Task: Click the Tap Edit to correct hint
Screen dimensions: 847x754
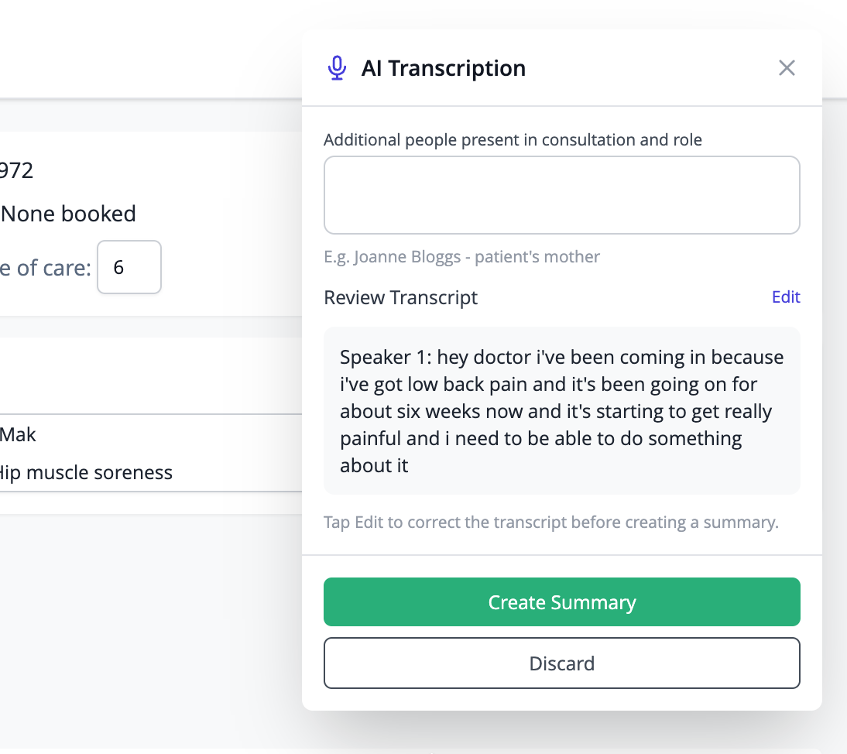Action: [x=551, y=523]
